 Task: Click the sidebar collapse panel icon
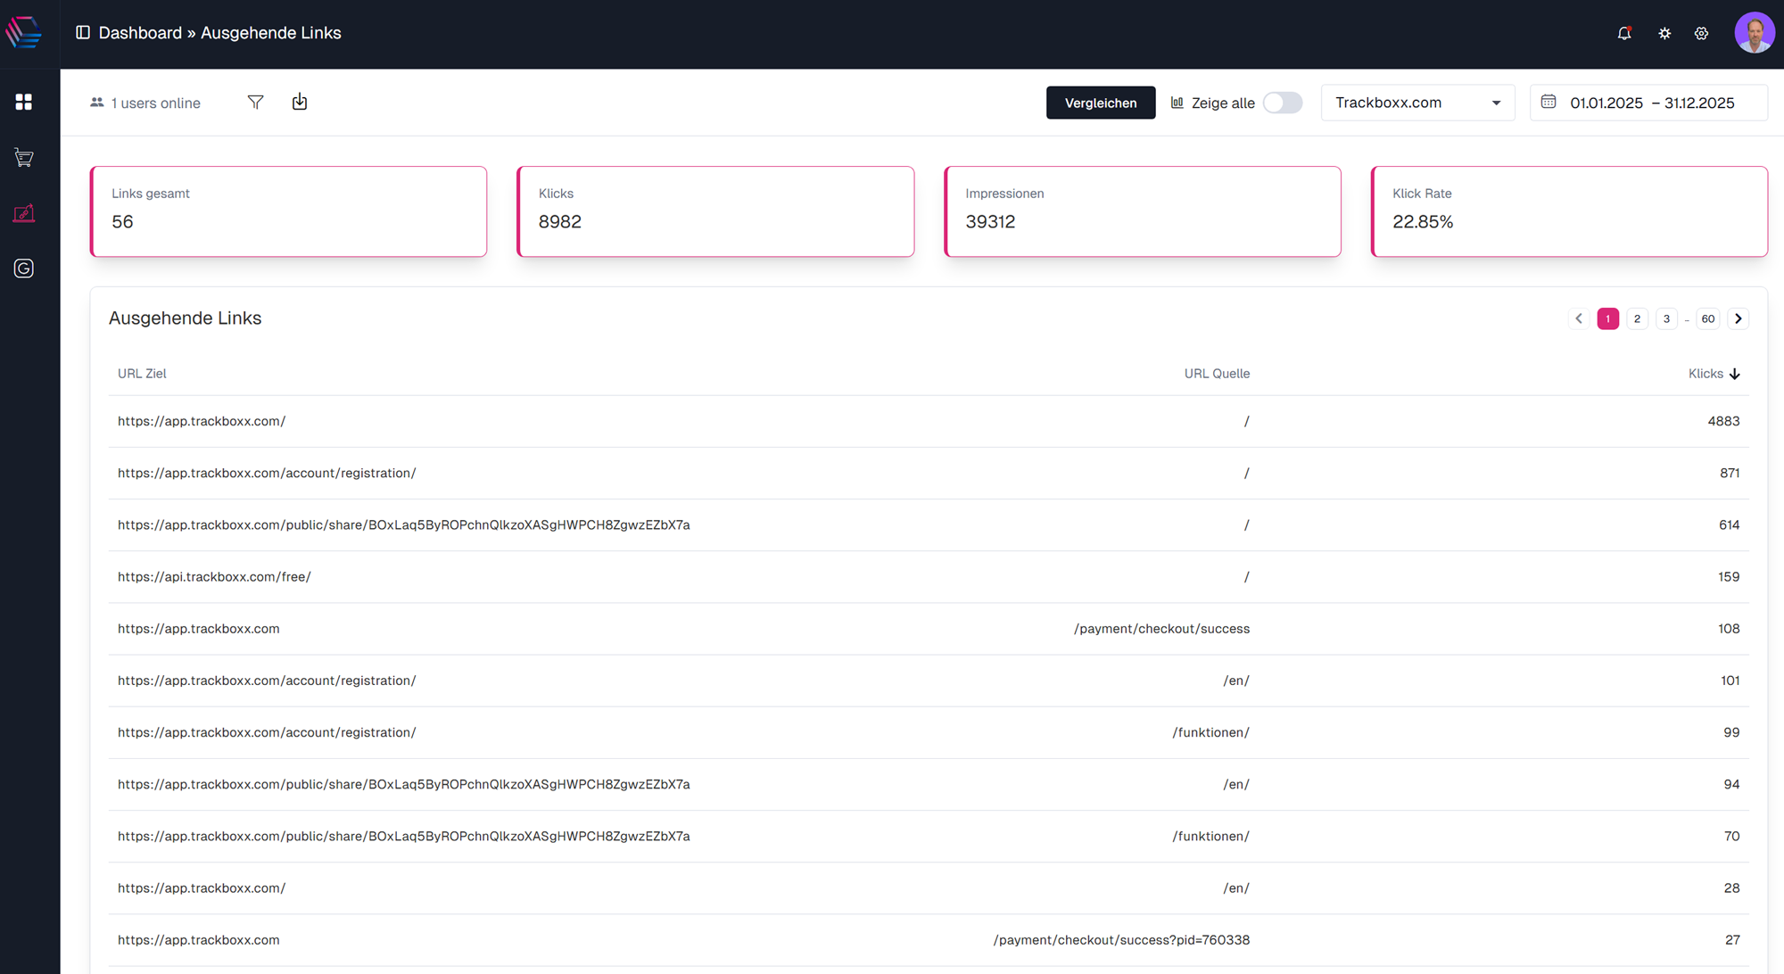point(83,32)
